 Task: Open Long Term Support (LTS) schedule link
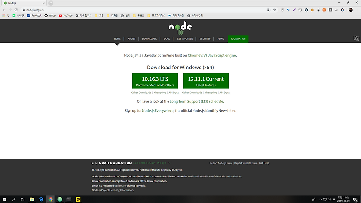tap(196, 101)
